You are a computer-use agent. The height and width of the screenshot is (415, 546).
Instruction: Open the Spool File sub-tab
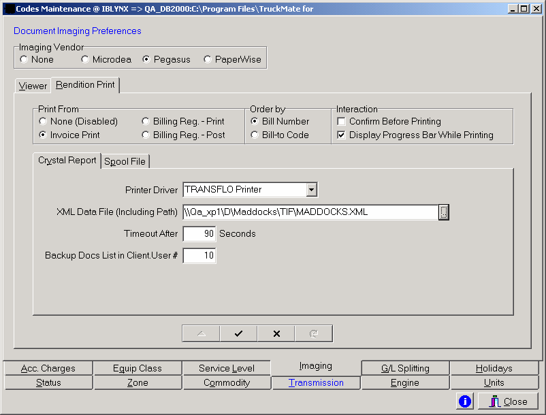125,161
